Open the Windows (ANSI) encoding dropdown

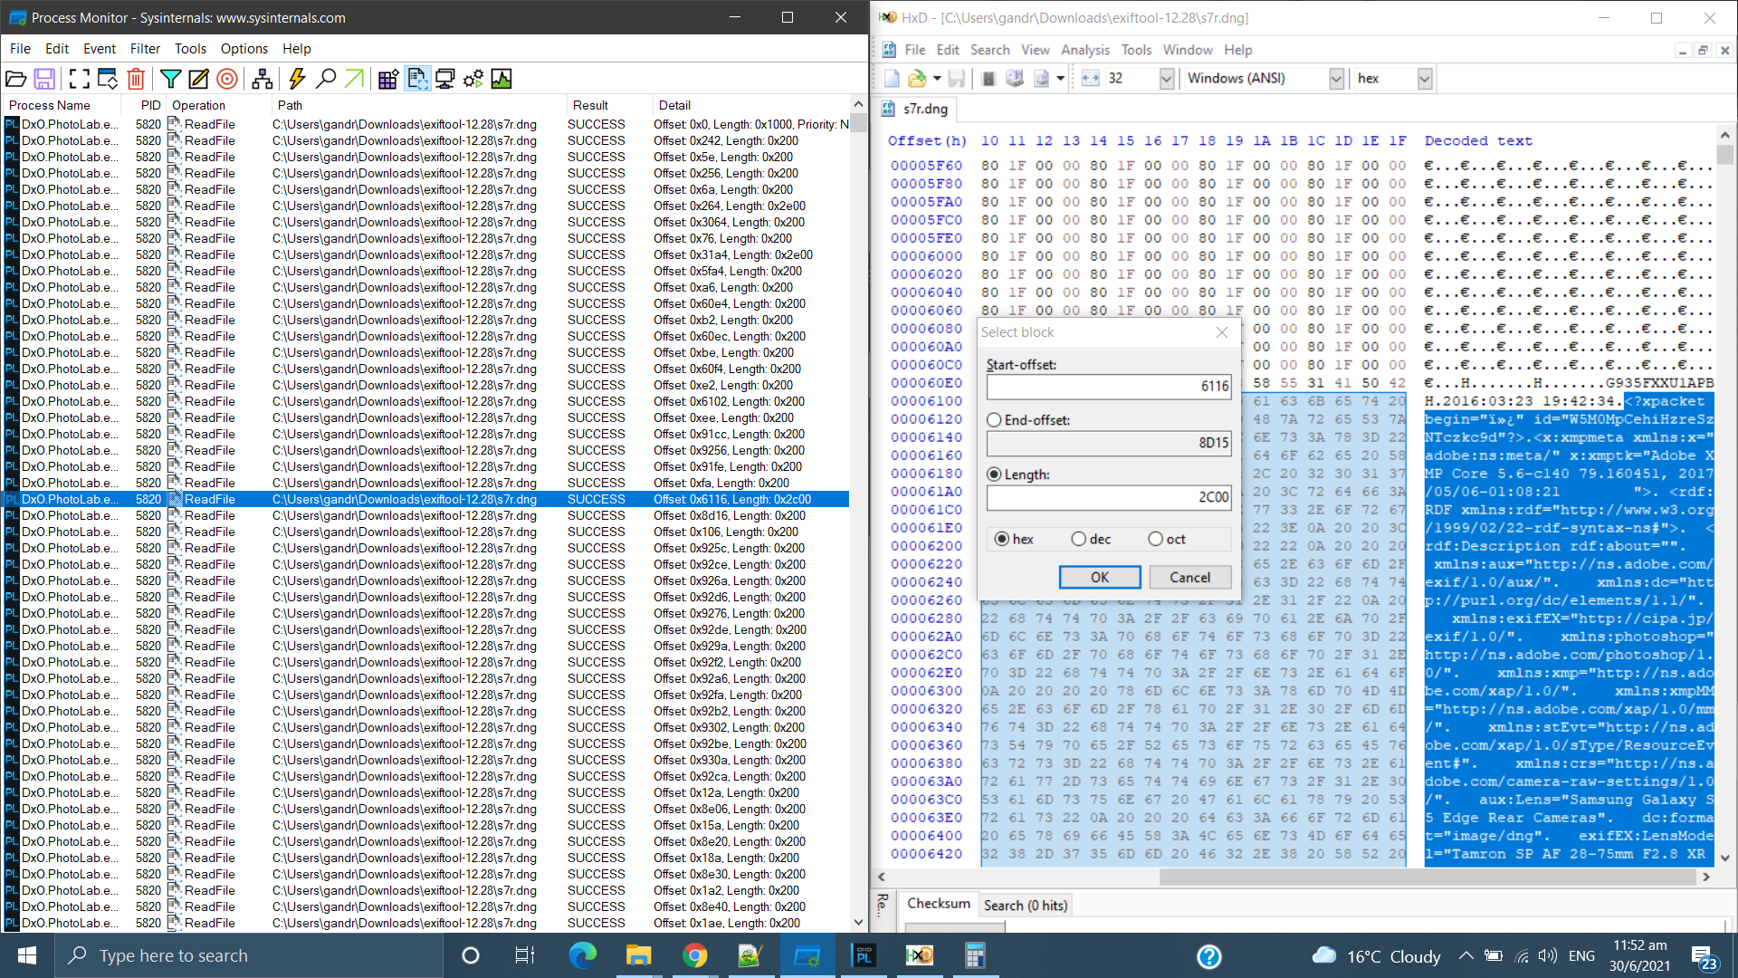(1335, 79)
